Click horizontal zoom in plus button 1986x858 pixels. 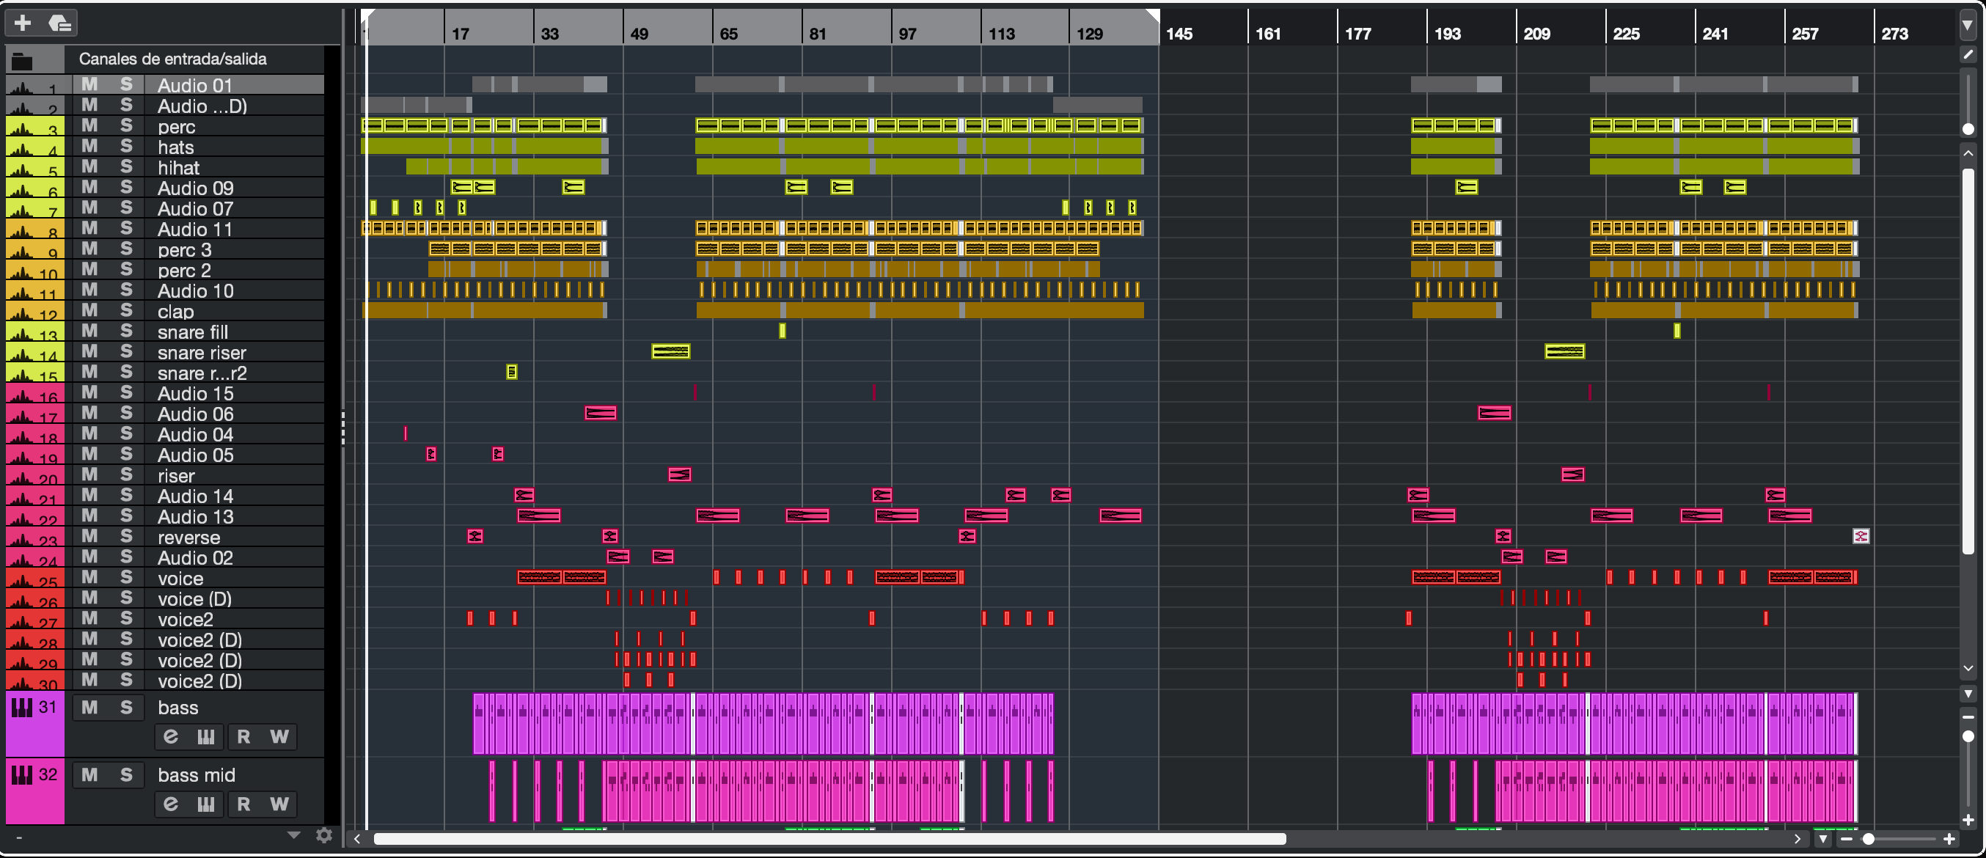pos(1950,839)
